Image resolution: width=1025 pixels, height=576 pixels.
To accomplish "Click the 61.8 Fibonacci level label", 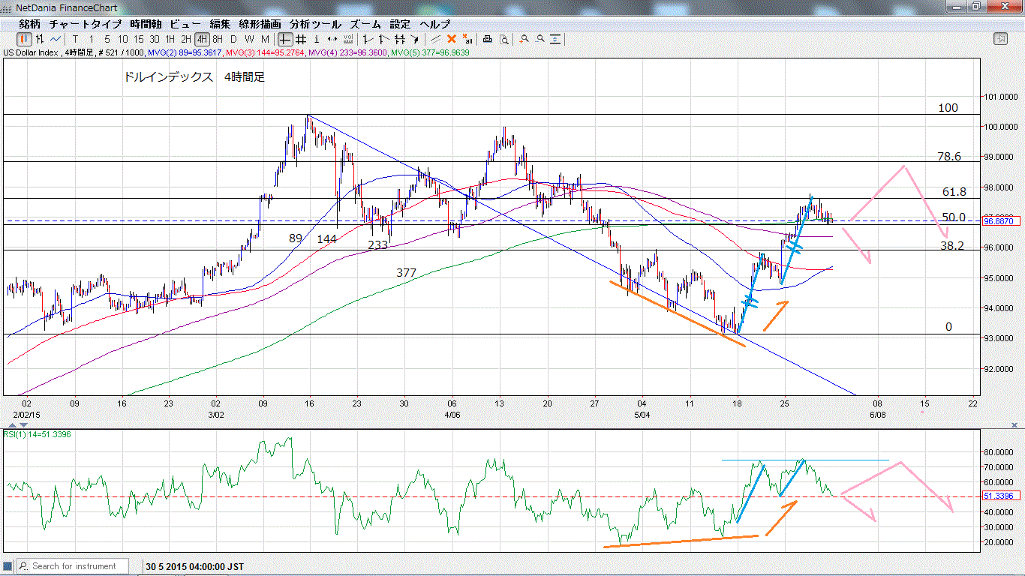I will click(x=954, y=192).
